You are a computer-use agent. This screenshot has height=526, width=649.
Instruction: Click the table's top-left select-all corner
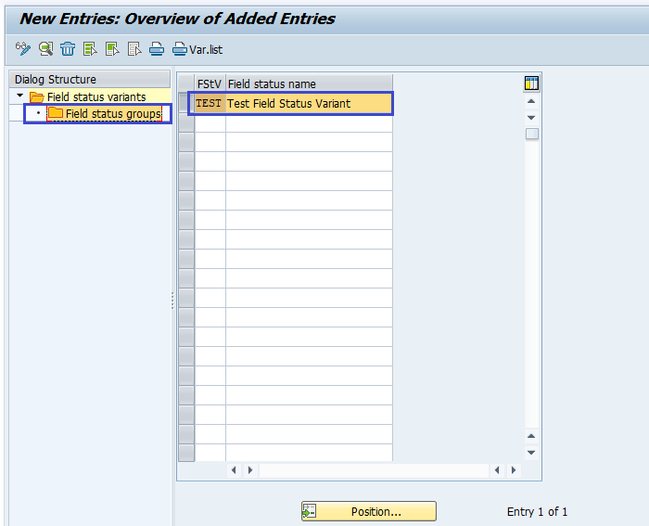point(186,84)
